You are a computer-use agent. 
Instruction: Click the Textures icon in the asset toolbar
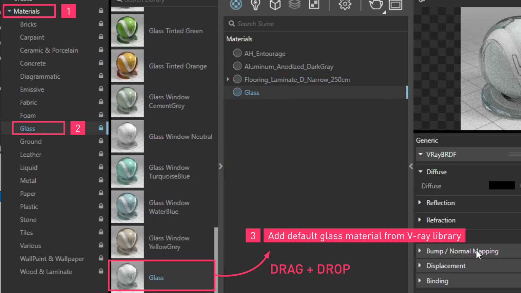pos(314,5)
